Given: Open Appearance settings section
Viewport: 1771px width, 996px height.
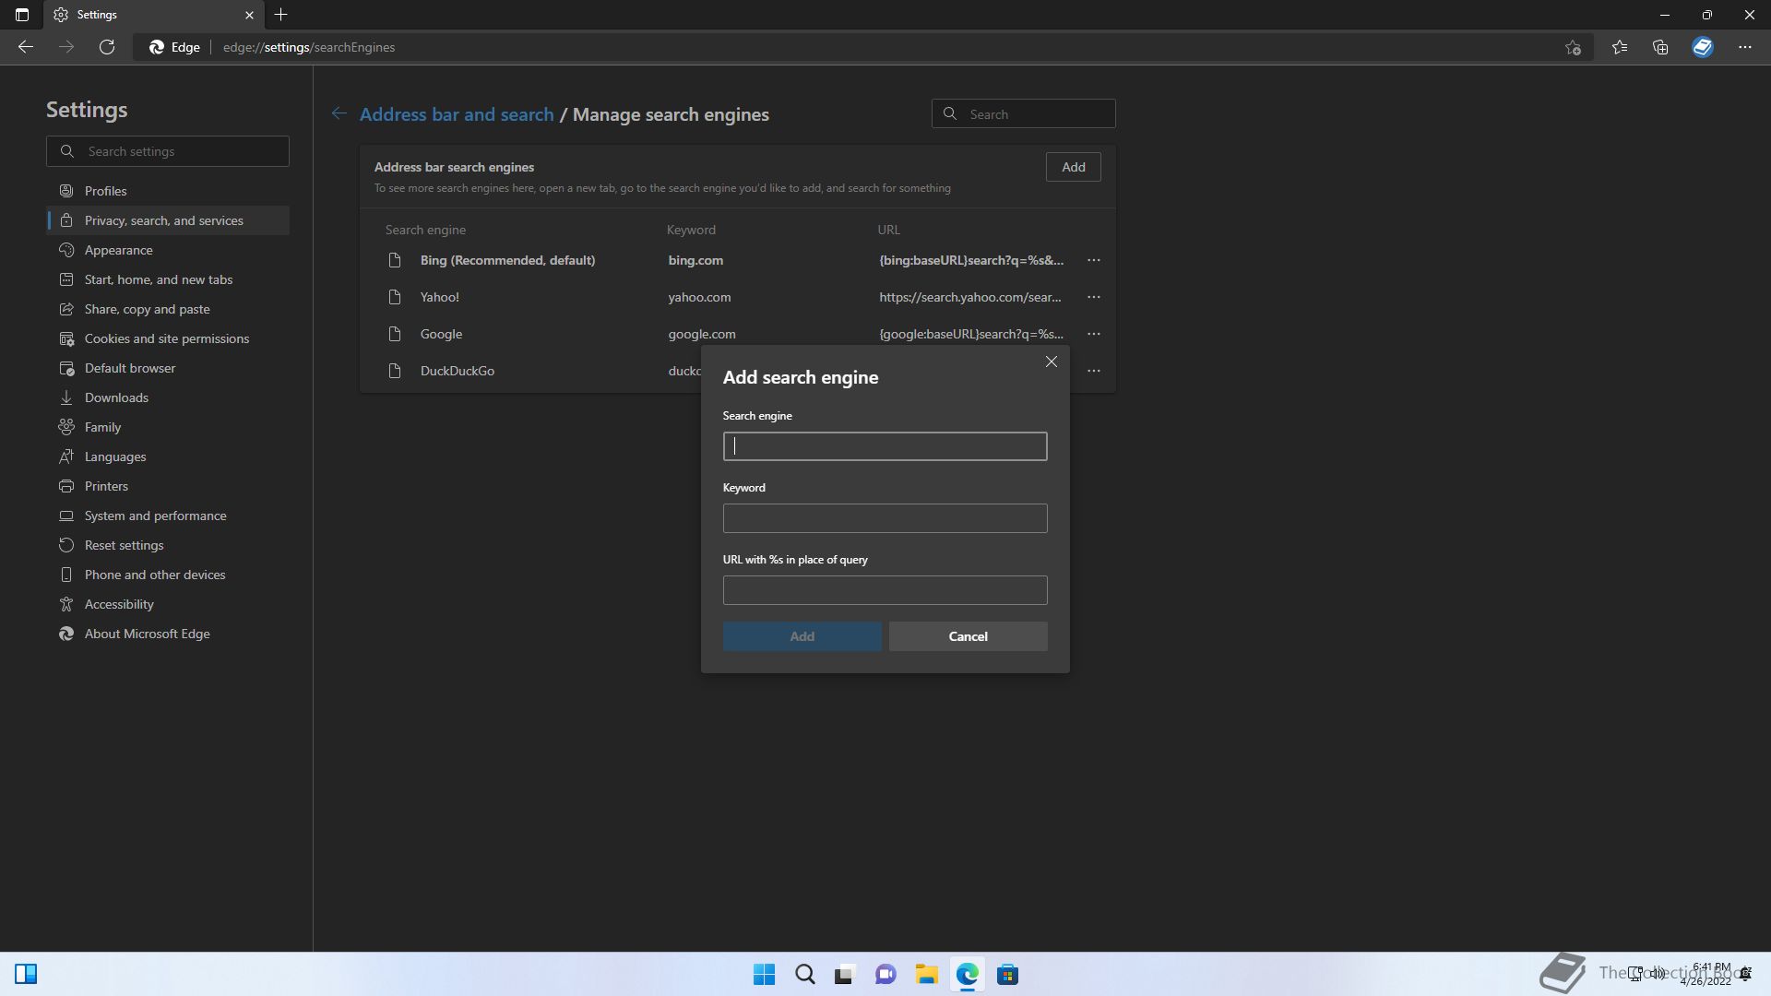Looking at the screenshot, I should [x=168, y=250].
